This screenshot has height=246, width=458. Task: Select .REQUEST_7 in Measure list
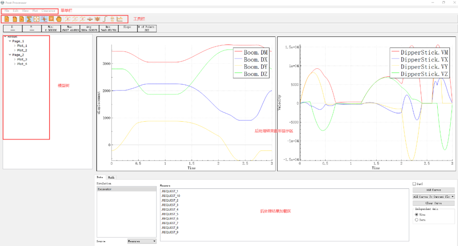[x=170, y=223]
